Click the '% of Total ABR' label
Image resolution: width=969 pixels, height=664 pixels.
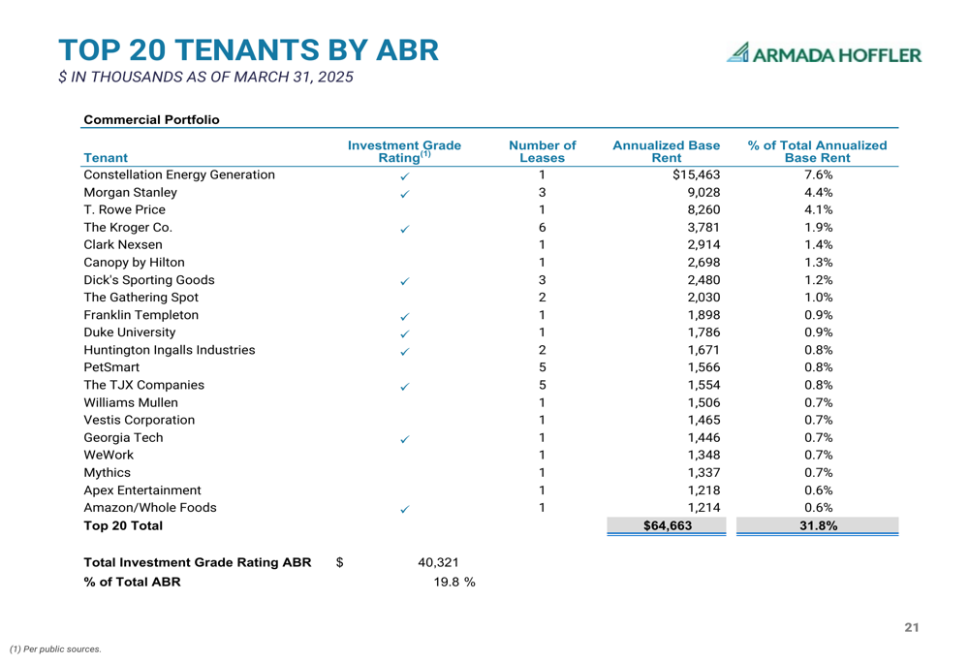[132, 582]
